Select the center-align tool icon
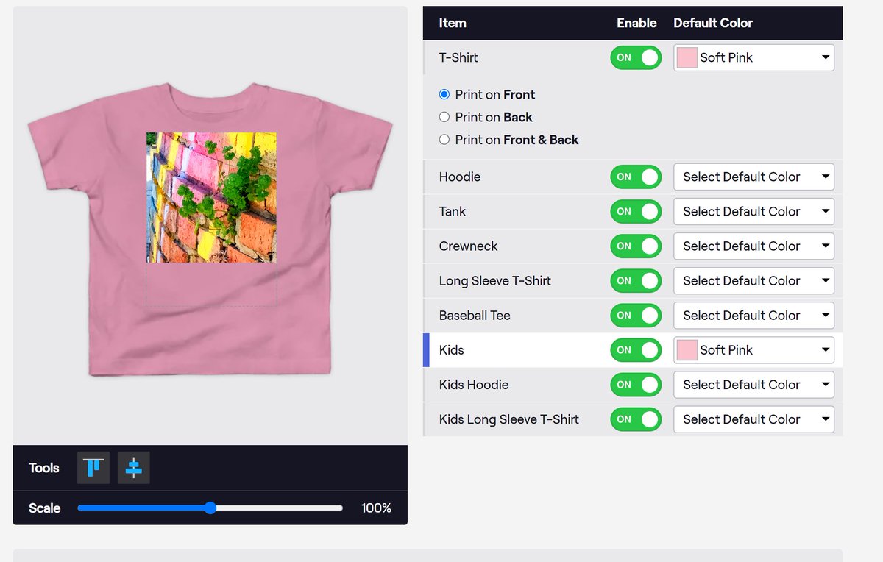This screenshot has height=562, width=883. point(133,467)
